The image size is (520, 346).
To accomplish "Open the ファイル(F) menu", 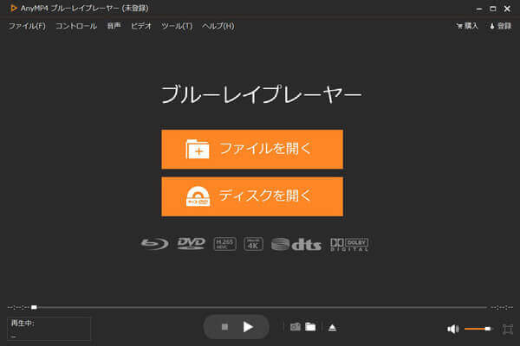I will pos(27,26).
